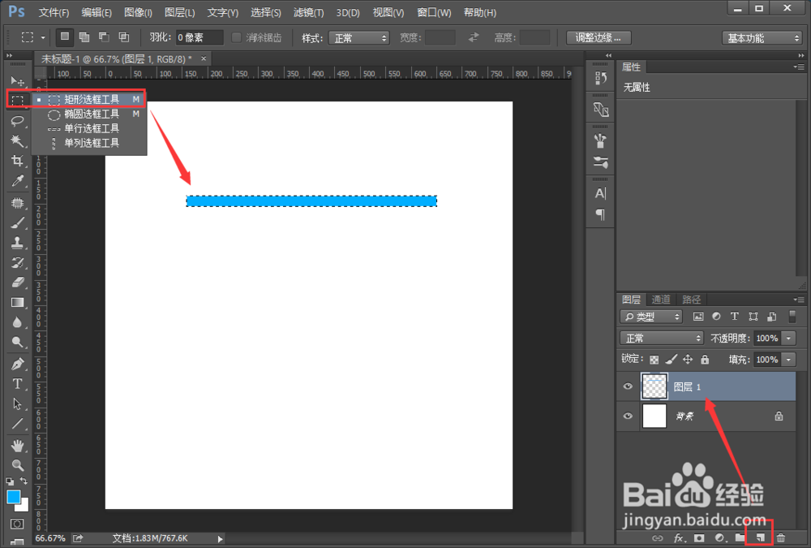Click the foreground blue color swatch
Image resolution: width=811 pixels, height=548 pixels.
pyautogui.click(x=13, y=497)
